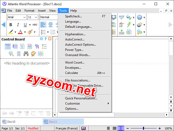Expand format brush dropdown arrow
The image size is (174, 131).
35,32
